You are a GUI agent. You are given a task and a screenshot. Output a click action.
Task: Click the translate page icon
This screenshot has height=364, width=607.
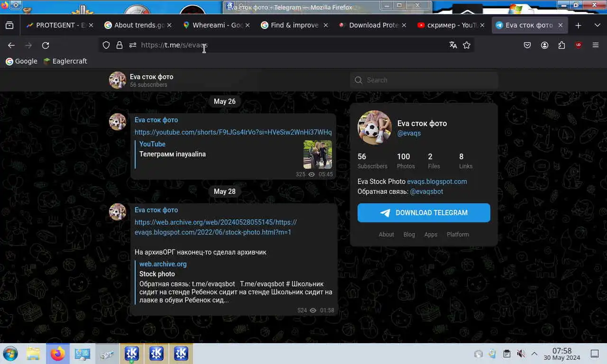tap(453, 45)
